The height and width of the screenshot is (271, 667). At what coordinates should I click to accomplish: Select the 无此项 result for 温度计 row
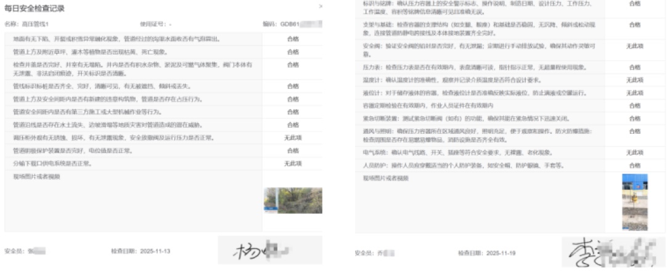click(634, 80)
